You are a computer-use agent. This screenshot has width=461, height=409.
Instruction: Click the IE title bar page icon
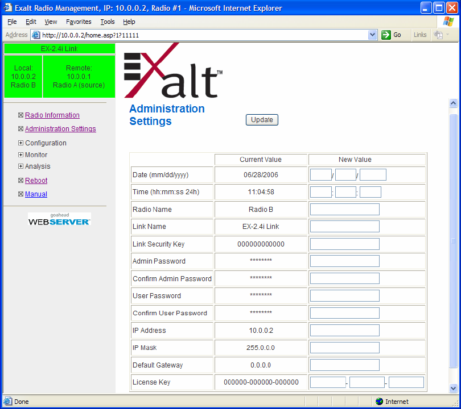pyautogui.click(x=7, y=7)
